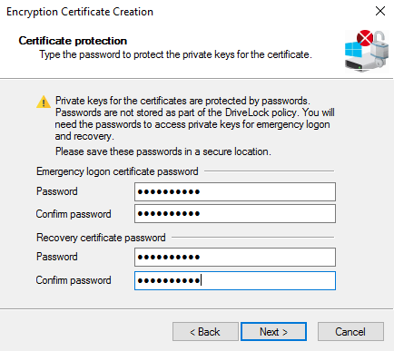Click the open padlock in the header graphic
The image size is (394, 351).
point(380,47)
